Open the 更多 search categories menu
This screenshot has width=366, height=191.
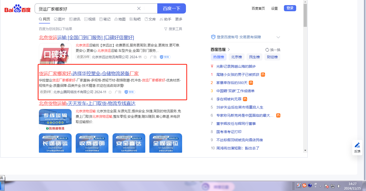179,19
